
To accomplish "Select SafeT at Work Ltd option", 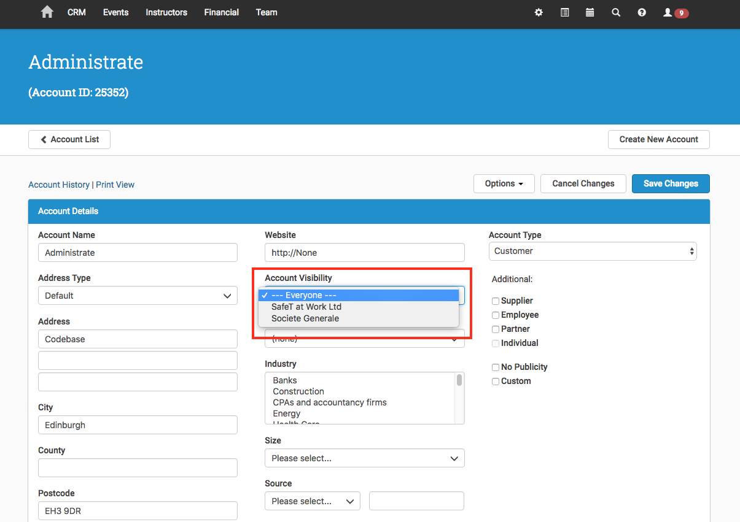I will [359, 307].
